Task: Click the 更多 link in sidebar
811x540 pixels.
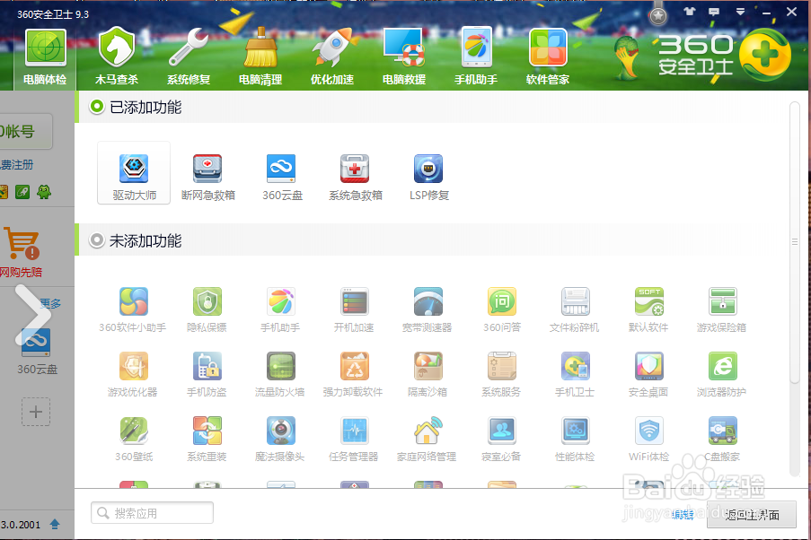Action: click(x=50, y=303)
